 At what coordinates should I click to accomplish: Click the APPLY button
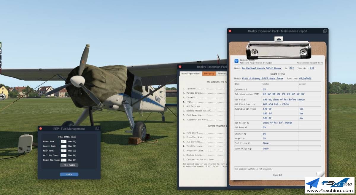click(x=69, y=175)
